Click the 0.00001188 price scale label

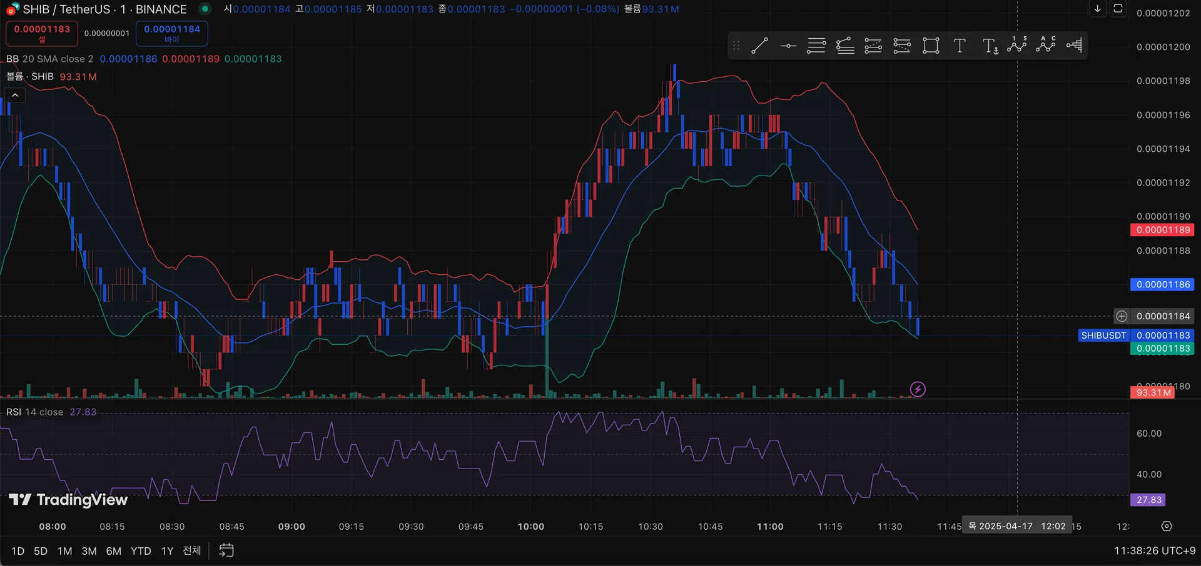tap(1163, 251)
